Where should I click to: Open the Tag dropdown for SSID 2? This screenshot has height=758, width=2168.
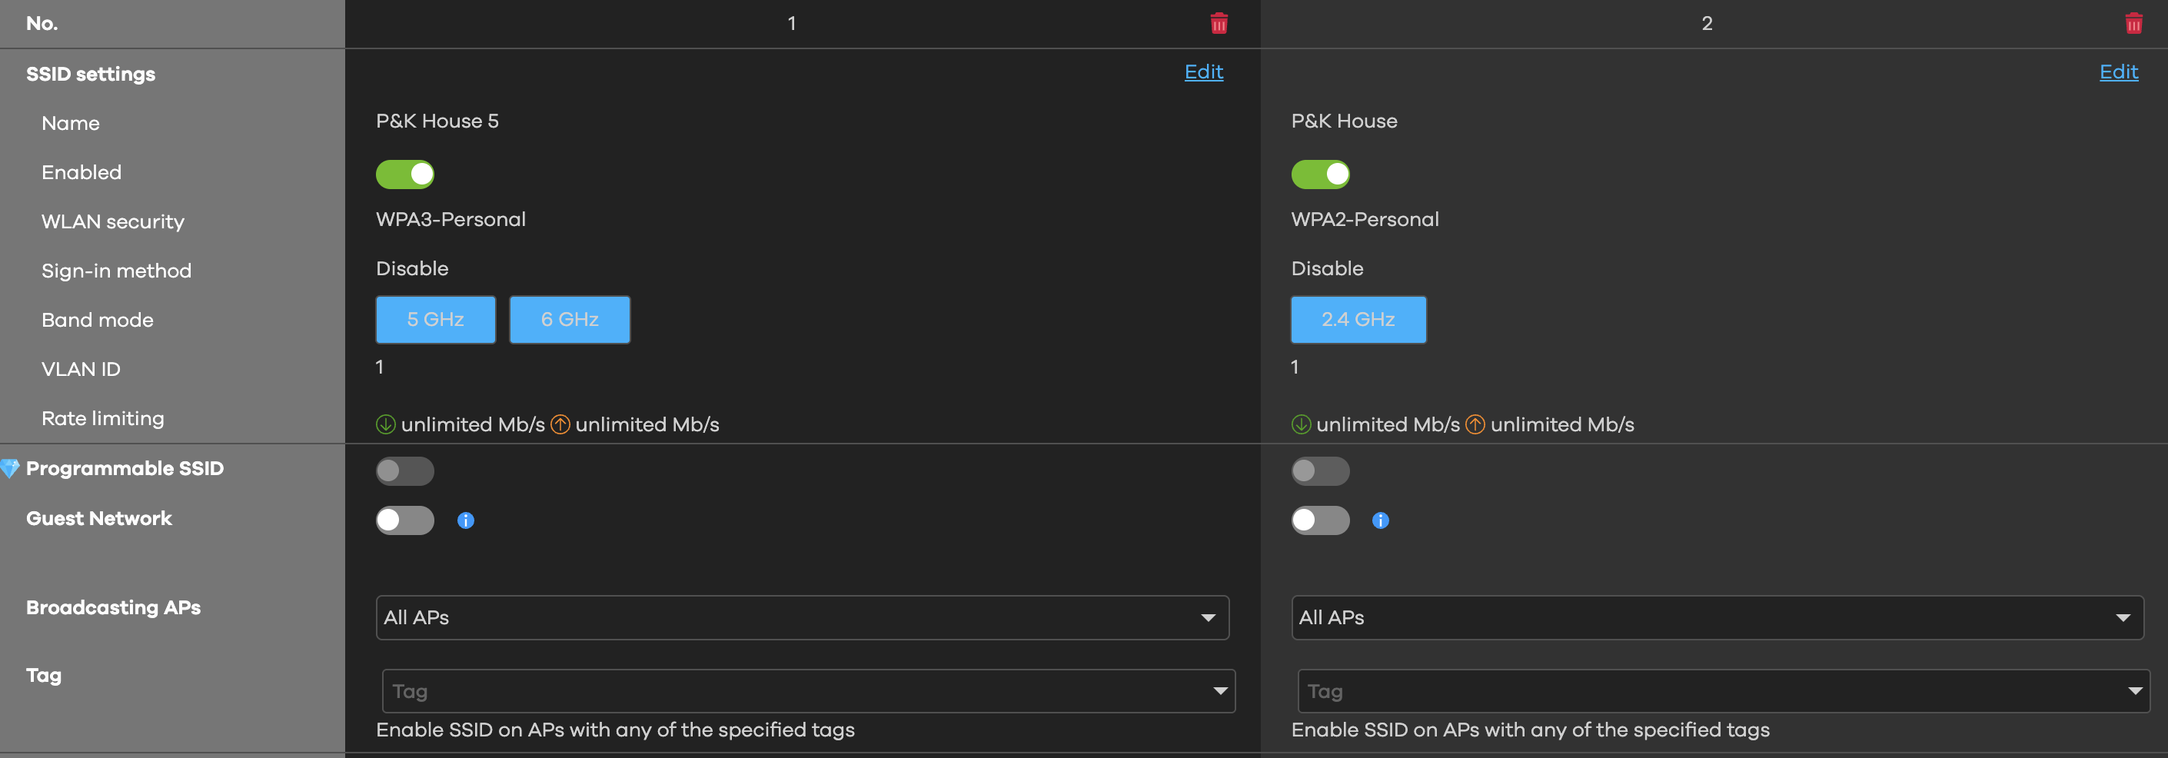point(1724,692)
